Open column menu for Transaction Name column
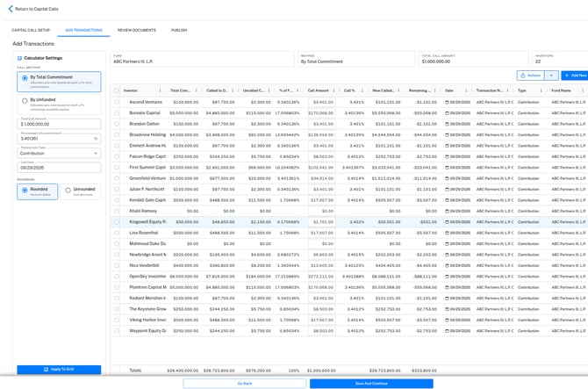The height and width of the screenshot is (389, 588). click(507, 90)
